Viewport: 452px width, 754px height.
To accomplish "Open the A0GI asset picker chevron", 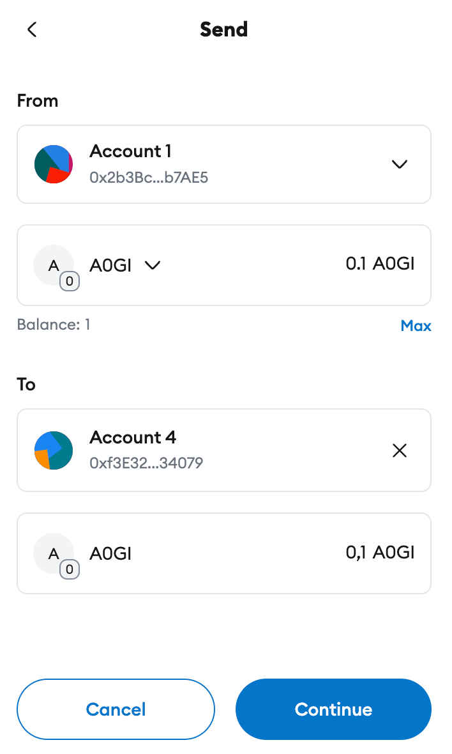I will coord(152,265).
